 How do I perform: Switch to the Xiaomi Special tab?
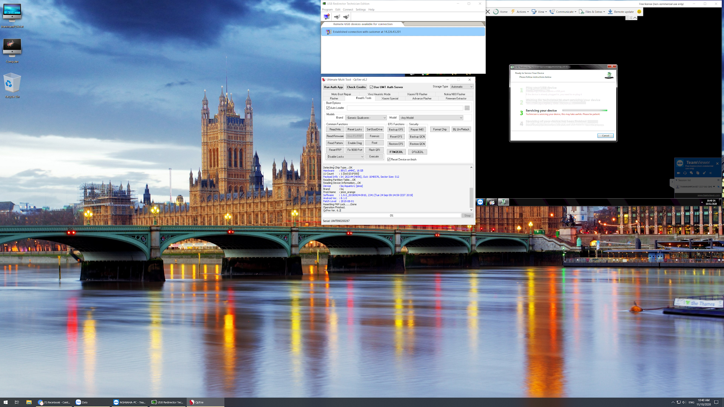point(390,99)
